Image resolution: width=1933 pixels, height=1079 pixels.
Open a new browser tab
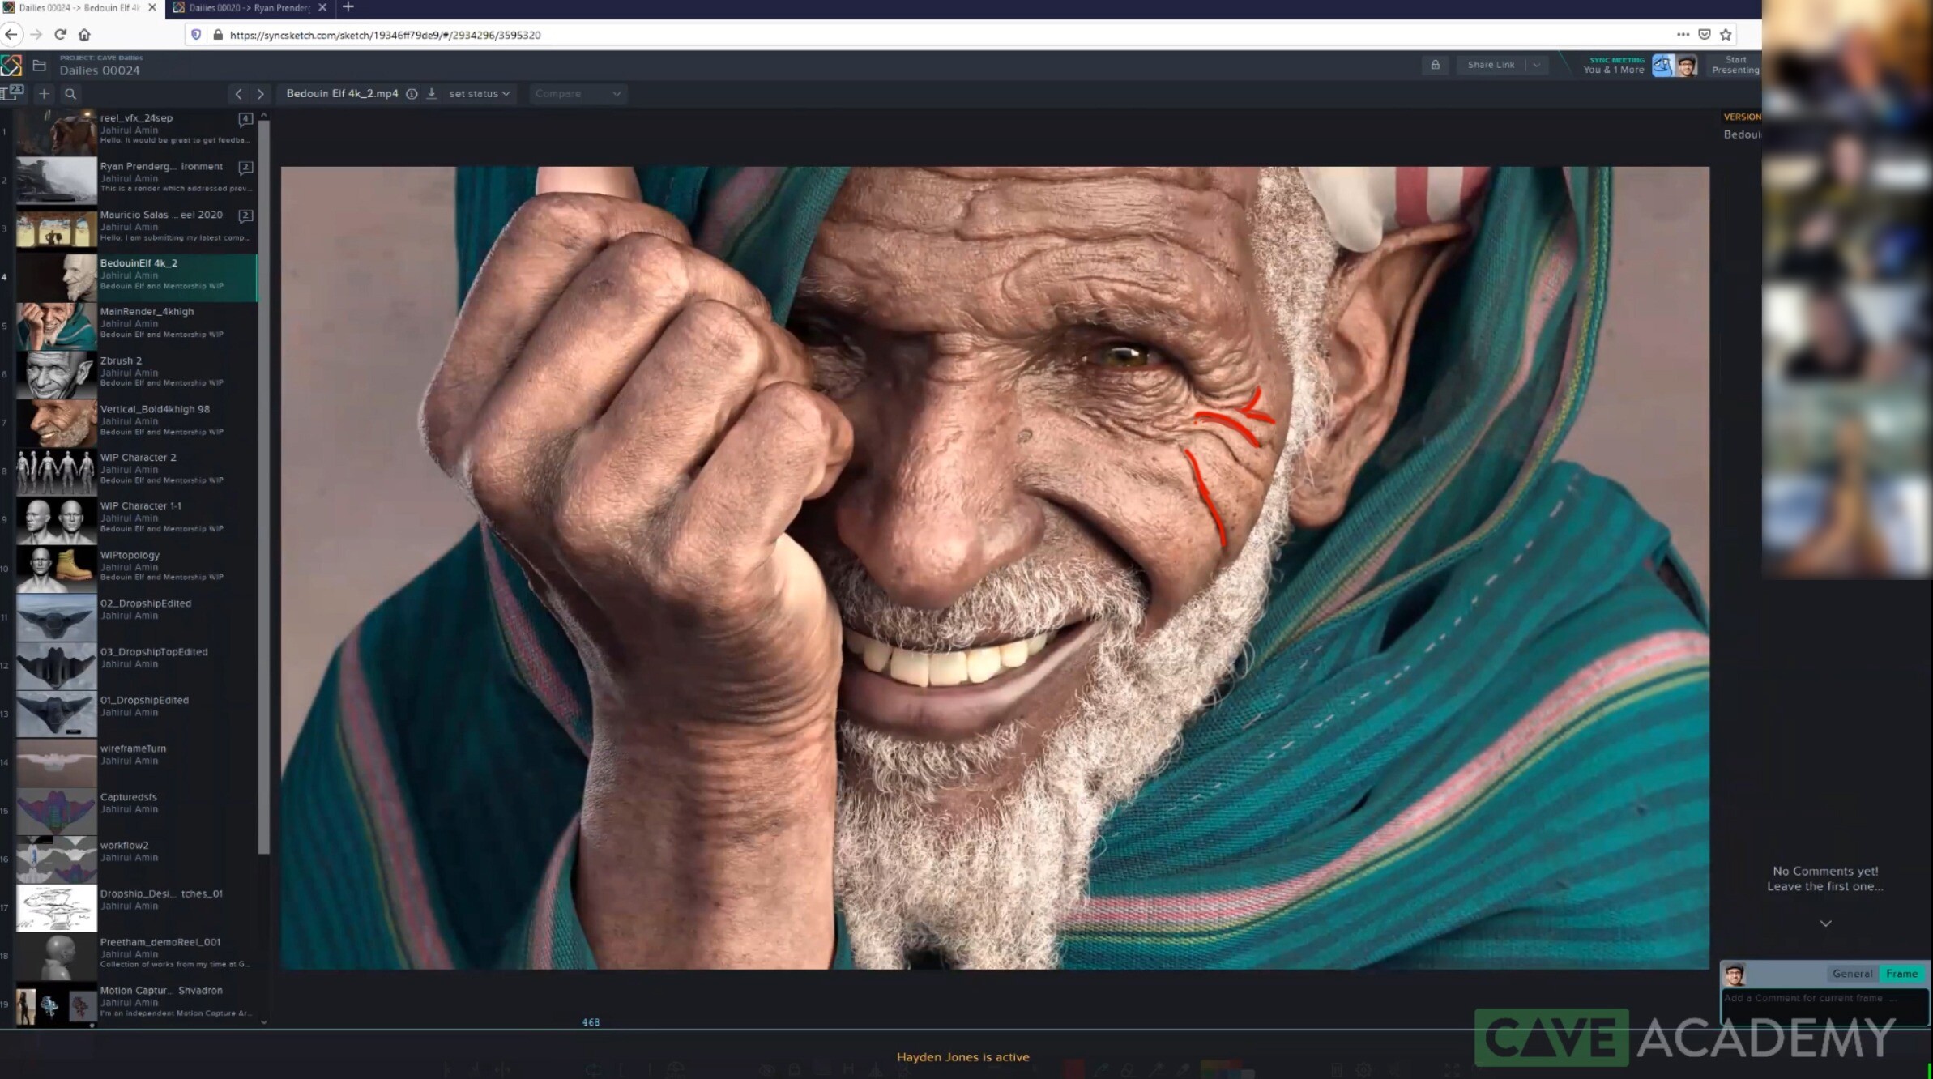pos(348,7)
